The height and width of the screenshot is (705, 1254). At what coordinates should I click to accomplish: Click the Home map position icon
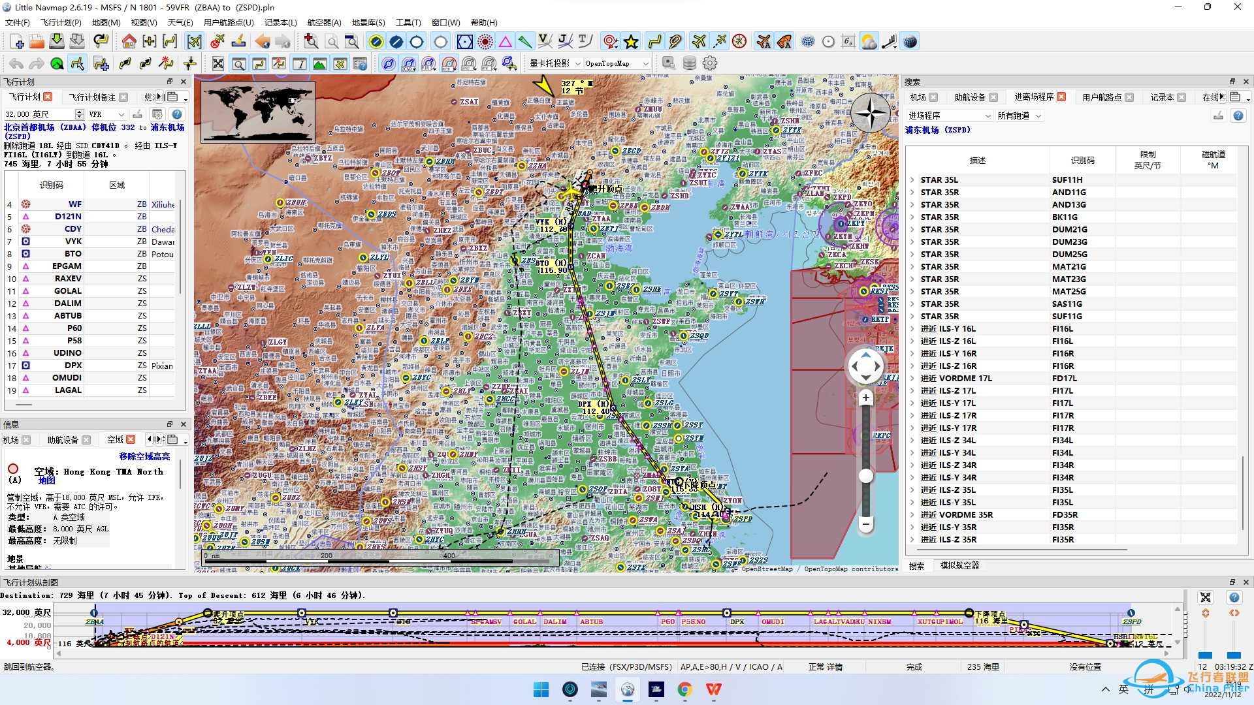pos(129,40)
